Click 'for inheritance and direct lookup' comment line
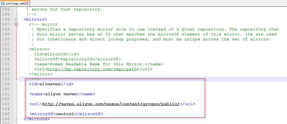Screen dimensions: 287x124 coord(154,39)
